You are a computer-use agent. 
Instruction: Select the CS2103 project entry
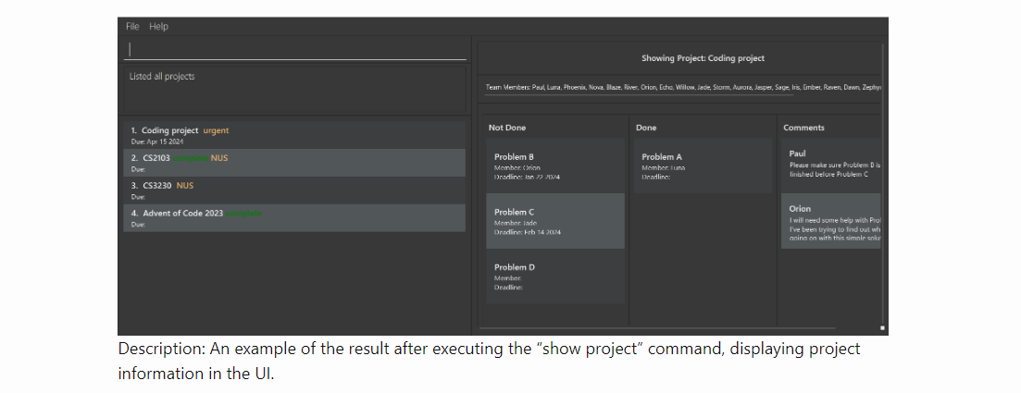tap(294, 163)
